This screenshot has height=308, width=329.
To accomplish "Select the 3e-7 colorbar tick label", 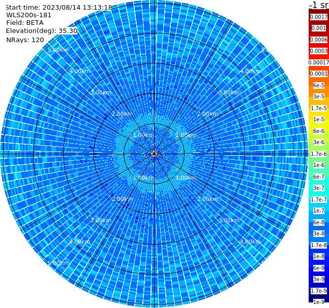I will 319,188.
